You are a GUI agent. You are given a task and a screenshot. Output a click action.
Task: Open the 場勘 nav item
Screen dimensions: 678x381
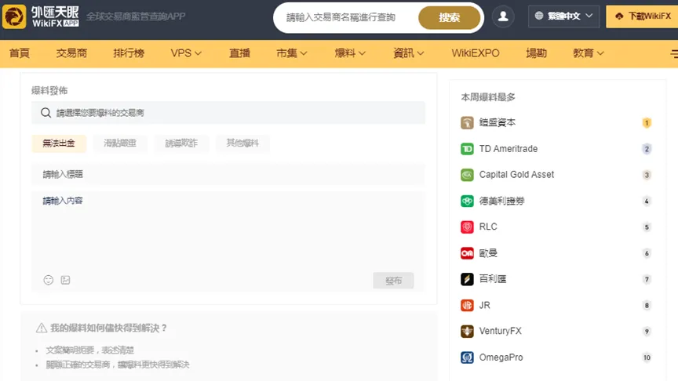point(536,53)
